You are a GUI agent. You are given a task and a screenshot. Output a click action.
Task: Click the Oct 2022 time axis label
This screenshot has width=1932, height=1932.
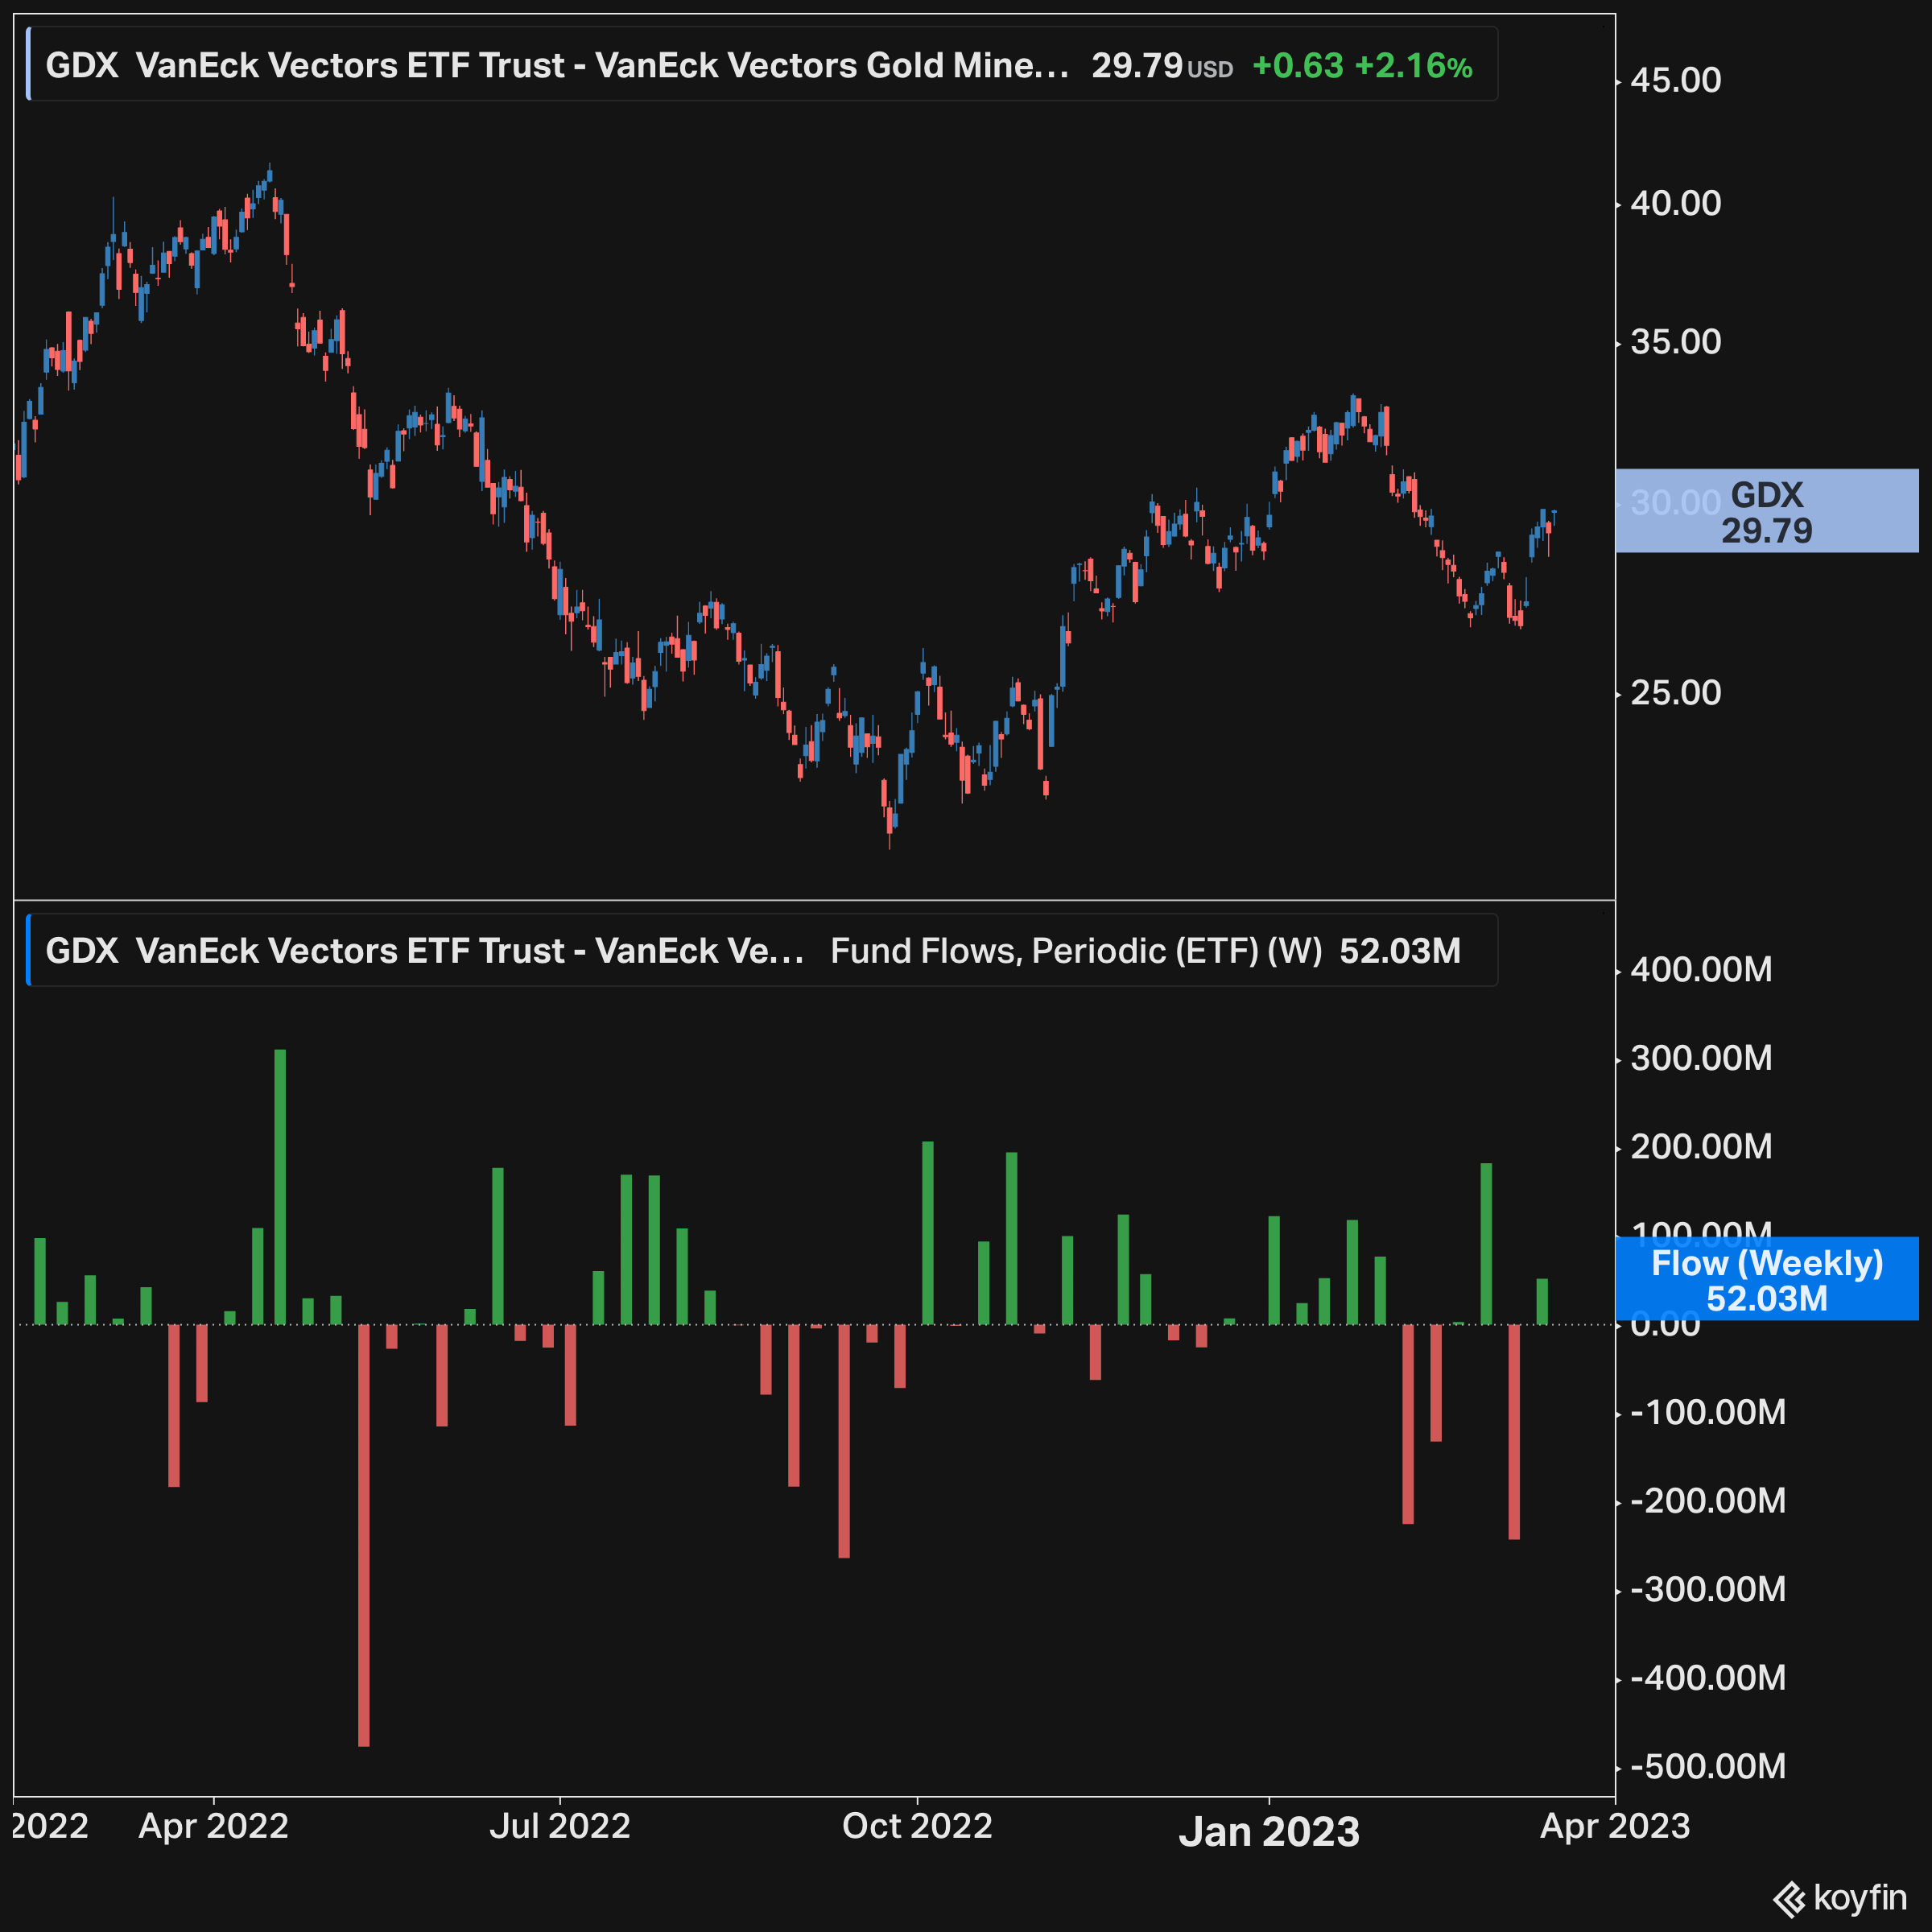pyautogui.click(x=917, y=1826)
